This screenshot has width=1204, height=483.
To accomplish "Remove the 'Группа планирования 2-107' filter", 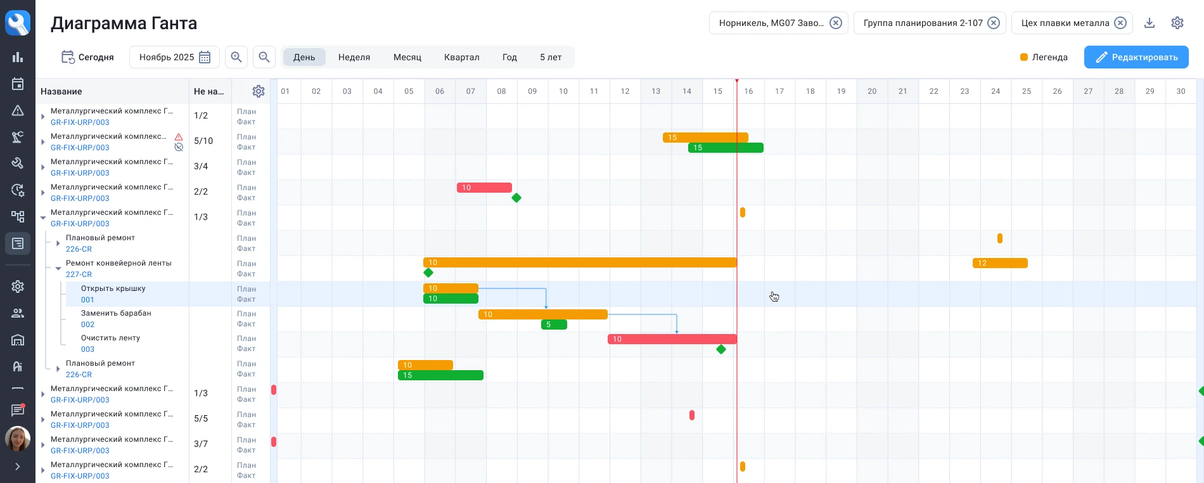I will 994,23.
